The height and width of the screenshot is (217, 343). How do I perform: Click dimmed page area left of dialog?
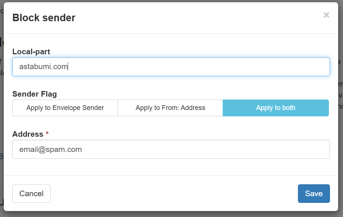click(x=1, y=111)
